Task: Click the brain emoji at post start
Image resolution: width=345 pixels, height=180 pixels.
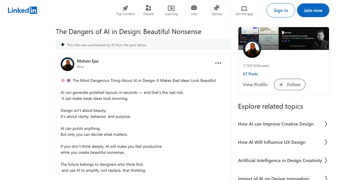Action: [63, 80]
